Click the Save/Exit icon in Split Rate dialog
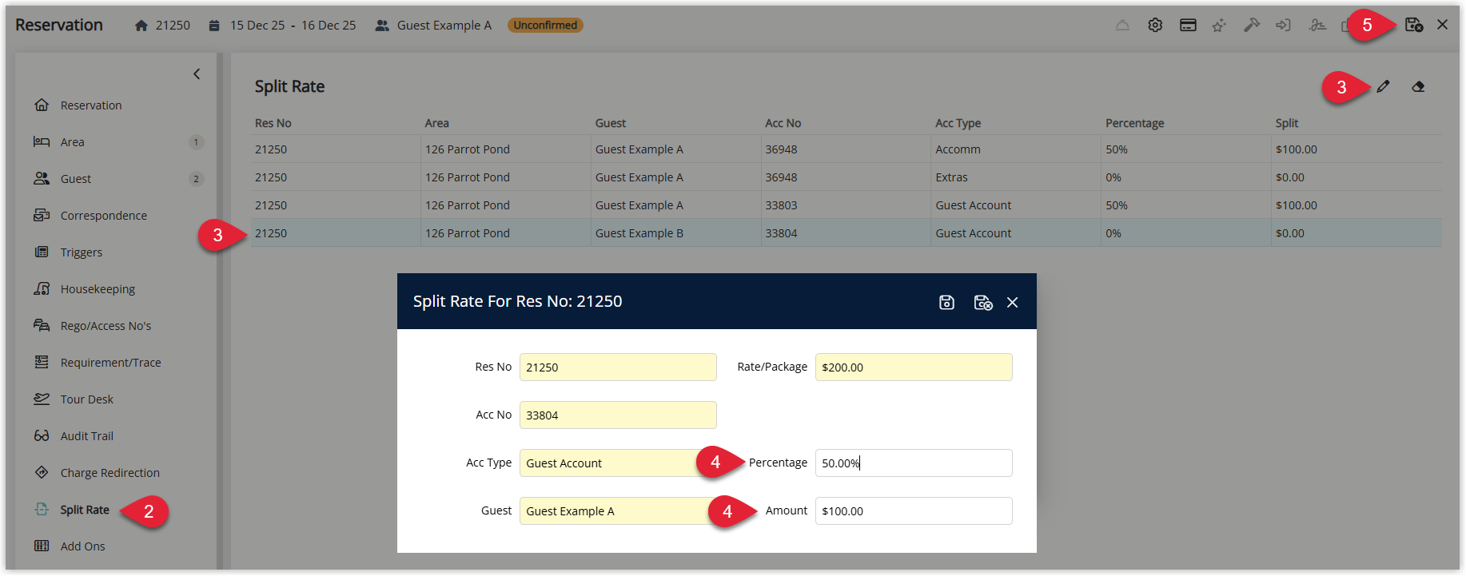Image resolution: width=1466 pixels, height=576 pixels. coord(983,302)
